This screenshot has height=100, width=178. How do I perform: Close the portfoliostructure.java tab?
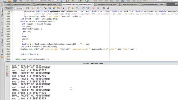point(118,4)
